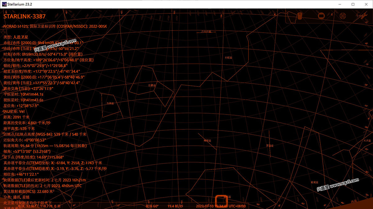Click the 19.4 帧/秒 frame rate readout
Viewport: 373px width, 209px height.
pyautogui.click(x=175, y=206)
